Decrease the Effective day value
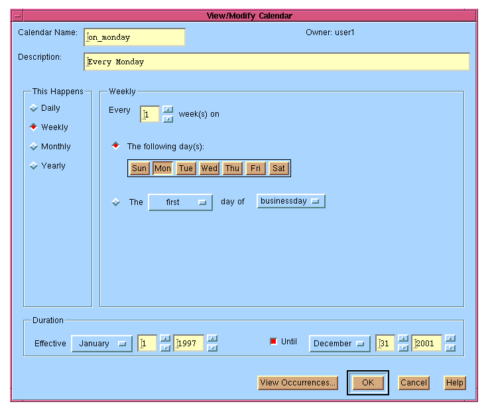 tap(165, 348)
